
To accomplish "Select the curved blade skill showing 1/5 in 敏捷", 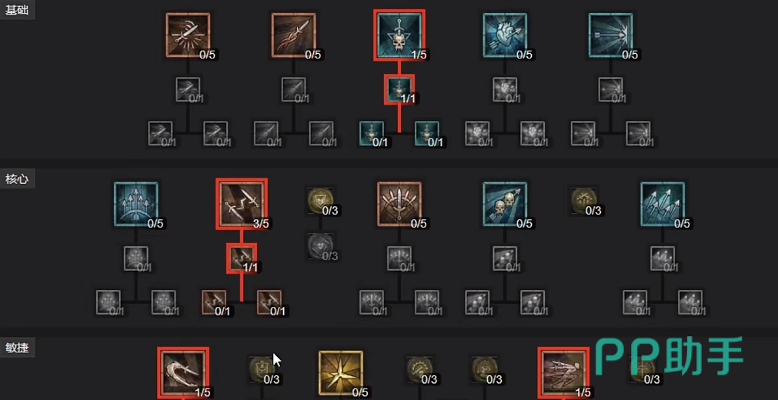I will [183, 373].
